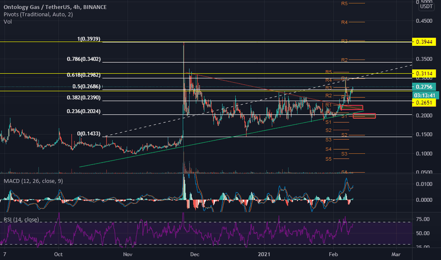Screen dimensions: 441x260
Task: Click the 75.00 RSI scale value
Action: pyautogui.click(x=423, y=219)
